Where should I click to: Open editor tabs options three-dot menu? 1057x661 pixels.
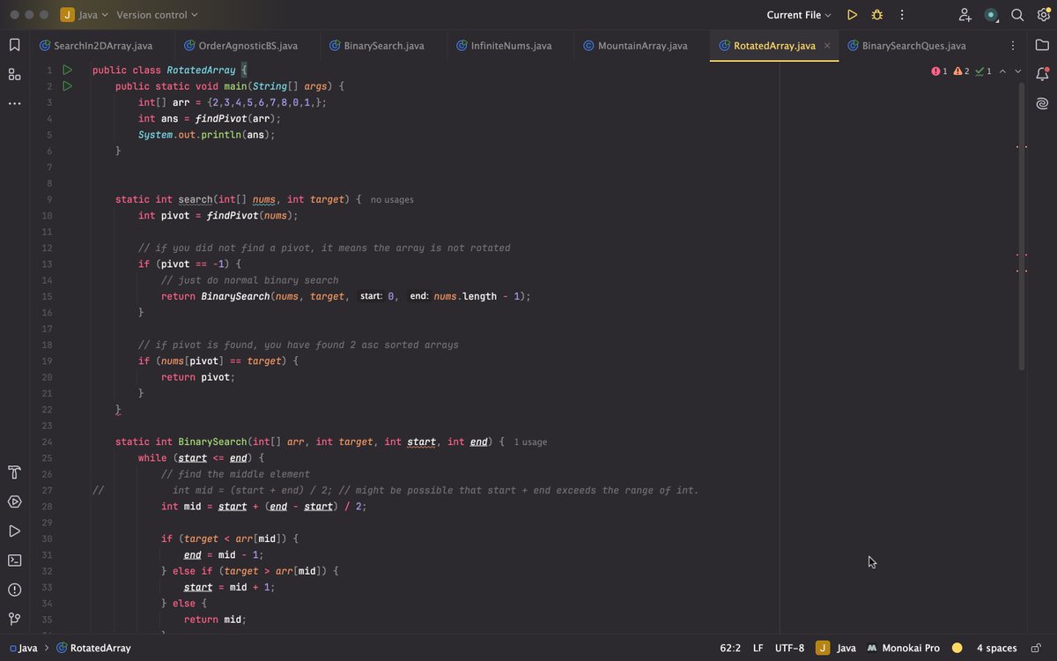coord(1014,45)
